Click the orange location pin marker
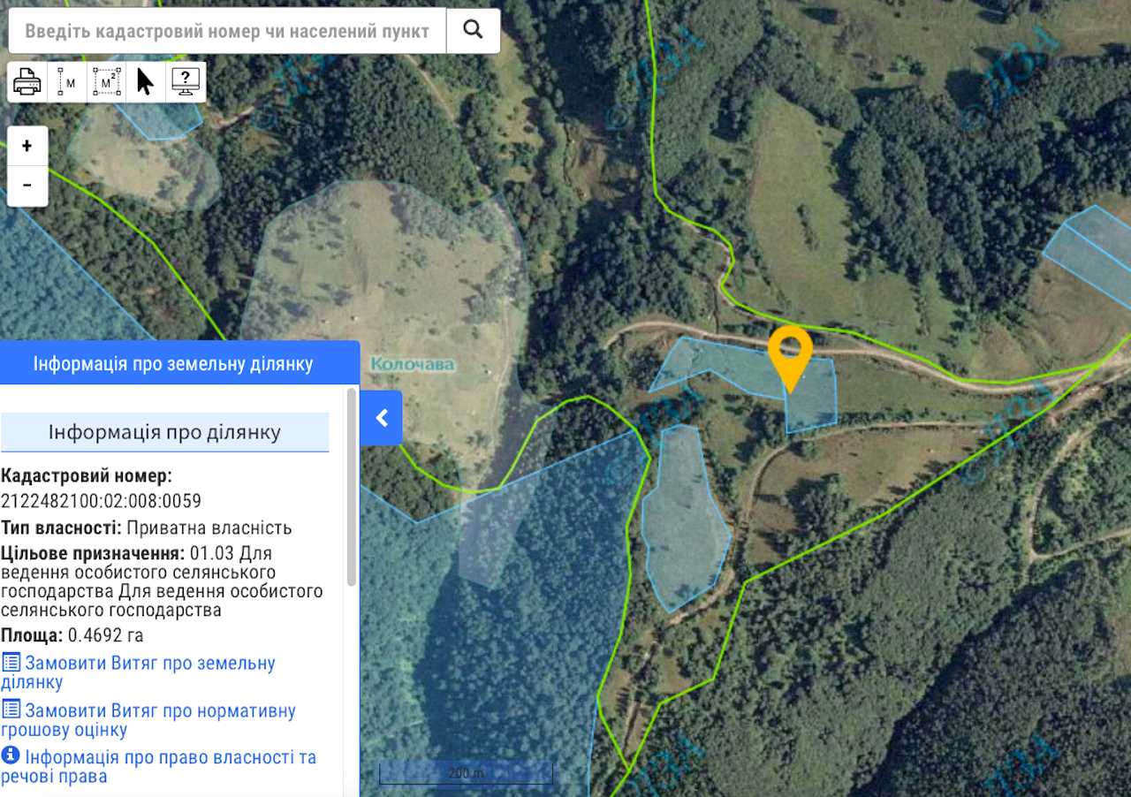Viewport: 1131px width, 797px height. pos(790,358)
